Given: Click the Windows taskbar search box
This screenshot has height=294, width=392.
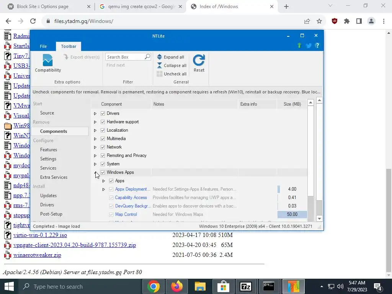Looking at the screenshot, I should 80,286.
